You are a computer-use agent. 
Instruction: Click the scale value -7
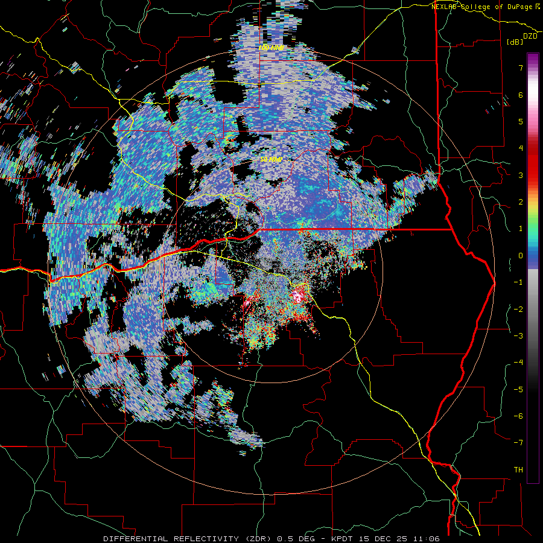pyautogui.click(x=518, y=443)
